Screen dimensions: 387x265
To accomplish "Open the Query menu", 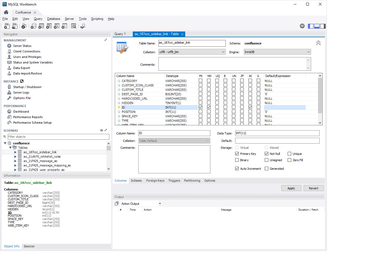I will click(38, 19).
